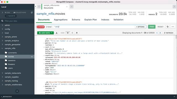This screenshot has height=99, width=177.
Task: Go to previous page of documents
Action: [157, 33]
